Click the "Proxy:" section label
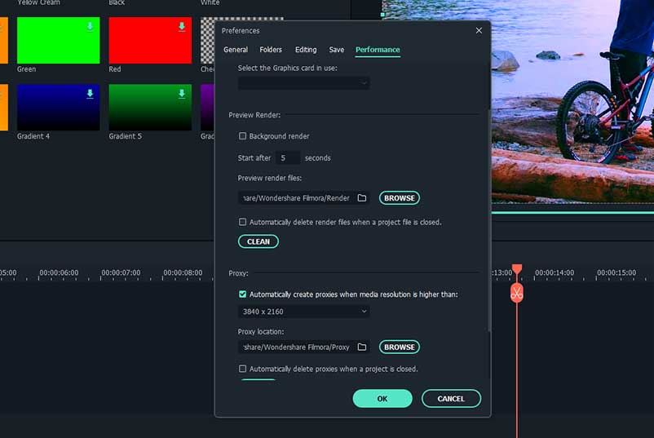Image resolution: width=654 pixels, height=438 pixels. [238, 273]
